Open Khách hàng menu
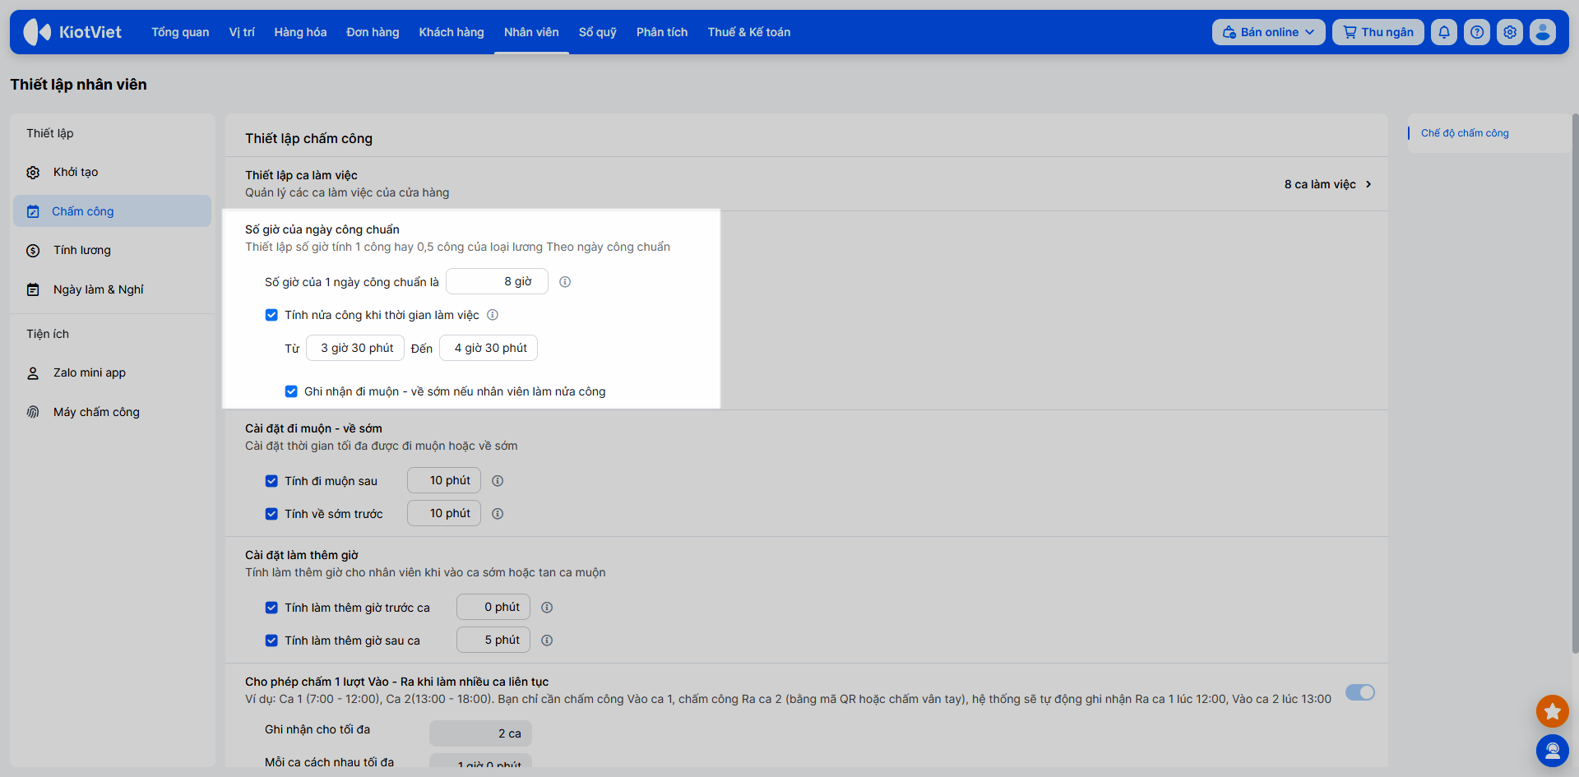The image size is (1579, 777). coord(451,32)
